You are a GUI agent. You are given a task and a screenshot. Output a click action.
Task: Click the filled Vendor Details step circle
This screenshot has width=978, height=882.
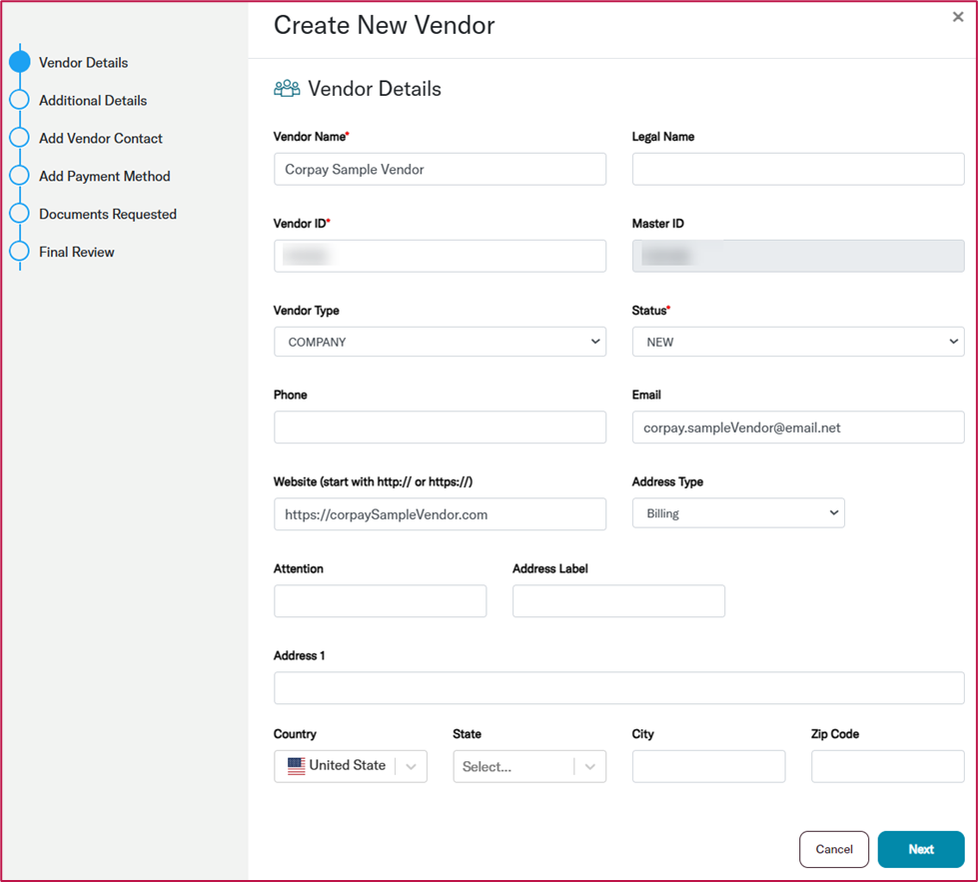click(x=21, y=62)
